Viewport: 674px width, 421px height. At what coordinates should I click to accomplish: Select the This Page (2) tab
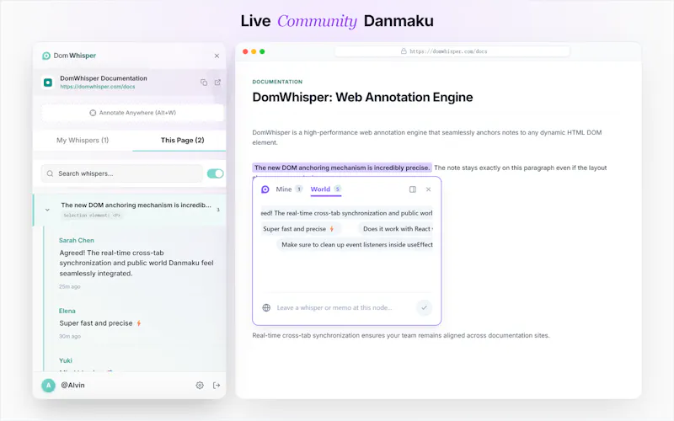click(x=182, y=140)
